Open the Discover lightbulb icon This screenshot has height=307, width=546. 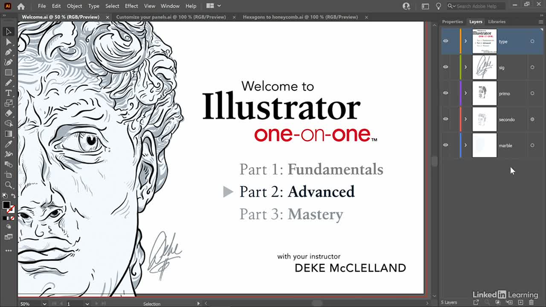pos(438,6)
